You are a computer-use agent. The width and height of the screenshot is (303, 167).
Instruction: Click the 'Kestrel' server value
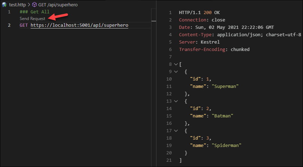pyautogui.click(x=210, y=42)
